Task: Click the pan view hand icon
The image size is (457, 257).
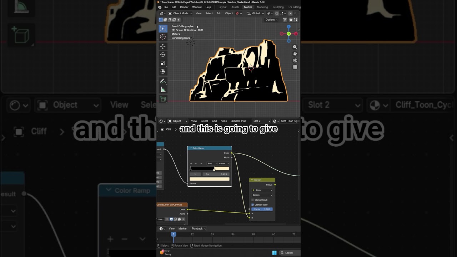Action: (x=295, y=54)
